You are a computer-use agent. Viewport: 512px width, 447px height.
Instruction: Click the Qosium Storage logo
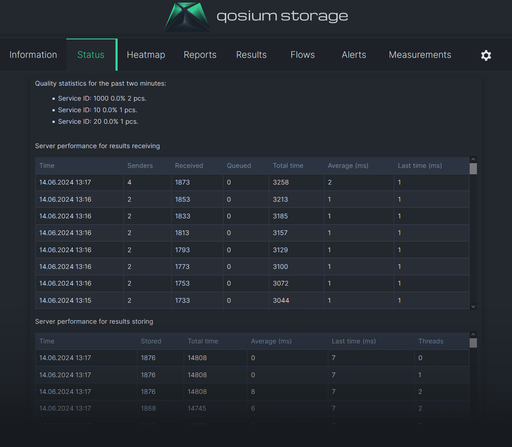(257, 17)
